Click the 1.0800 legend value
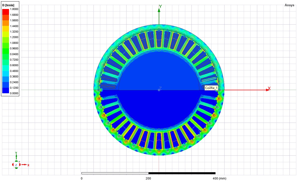The width and height of the screenshot is (297, 181). (x=14, y=43)
